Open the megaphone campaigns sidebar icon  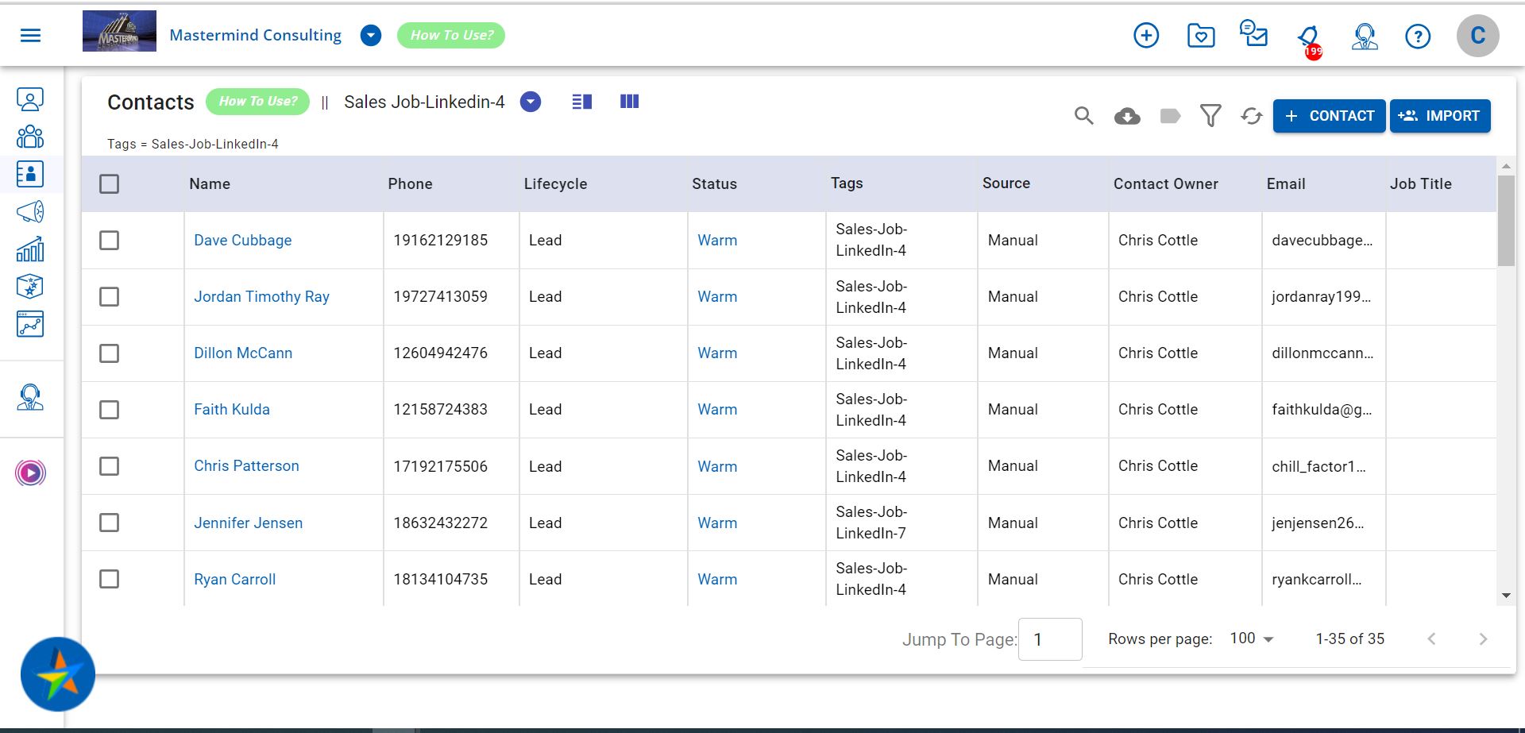click(x=30, y=211)
